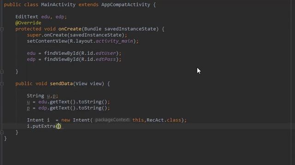
Task: Click the findViewById call on the edp line
Action: 61,59
